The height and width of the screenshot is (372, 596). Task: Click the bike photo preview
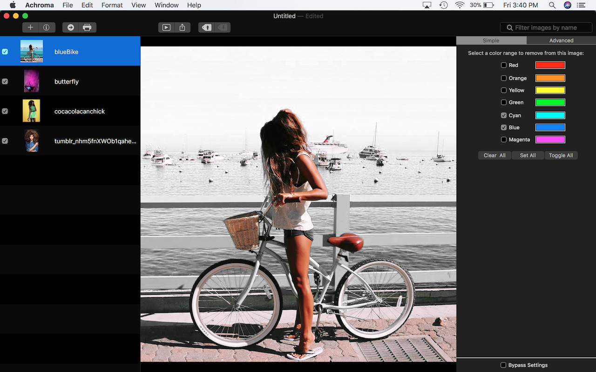point(298,204)
